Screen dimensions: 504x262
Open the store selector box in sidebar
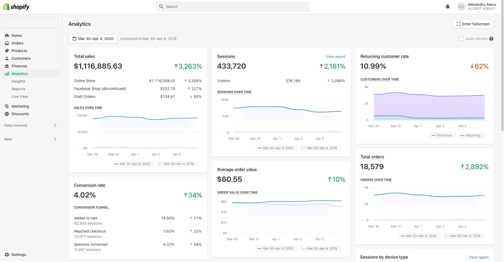click(x=30, y=23)
